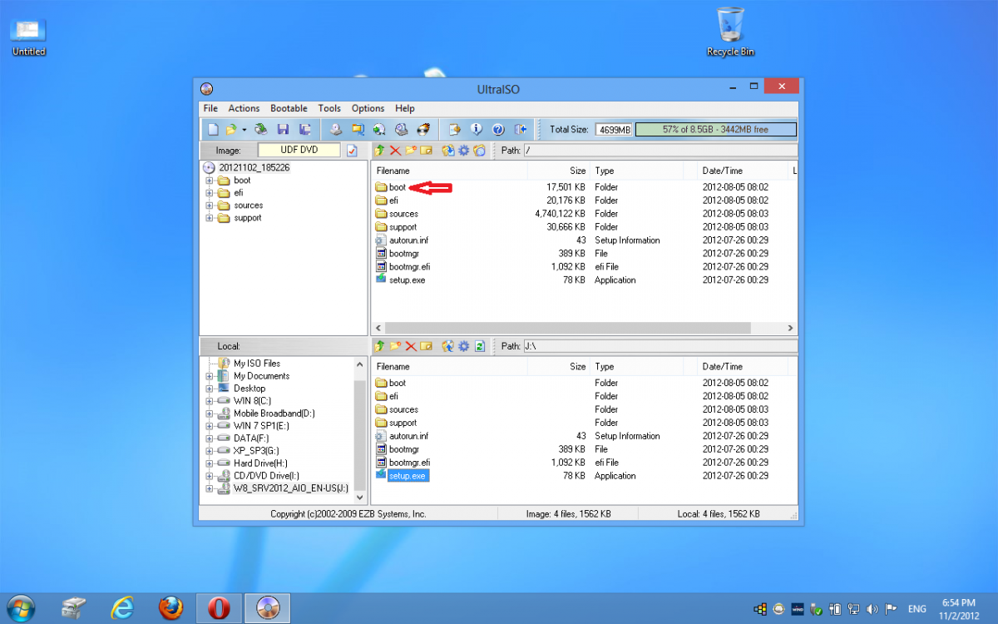Click folder-with-globe icon in image pane toolbar
Image resolution: width=998 pixels, height=624 pixels.
point(479,151)
